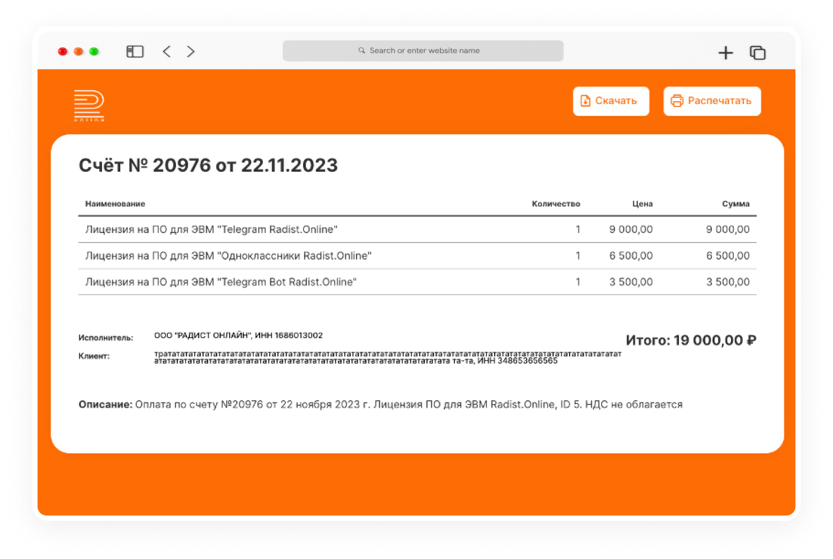Click the 6 500,00 price cell
This screenshot has height=559, width=833.
tap(631, 256)
